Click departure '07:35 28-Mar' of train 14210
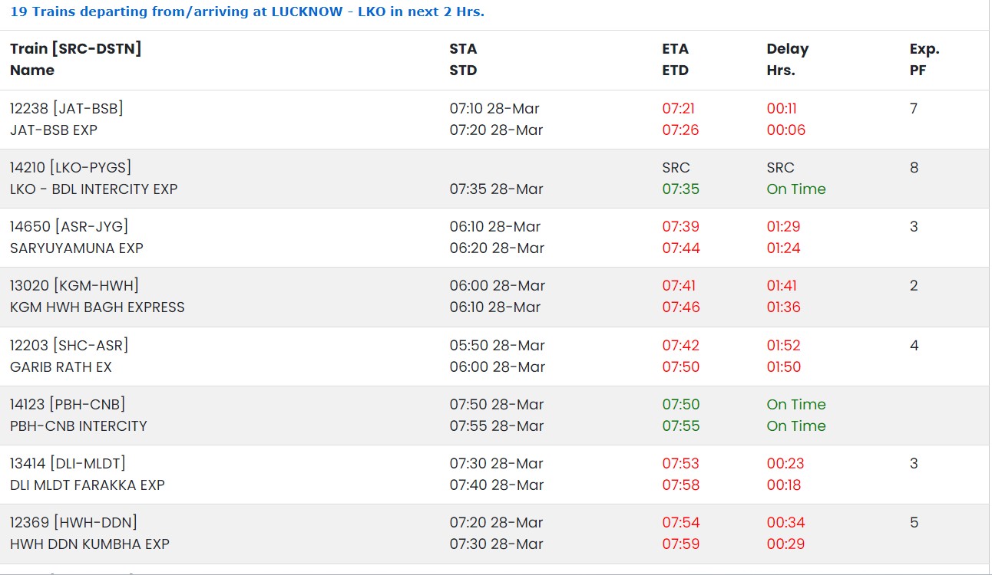Viewport: 992px width, 575px height. pyautogui.click(x=496, y=189)
